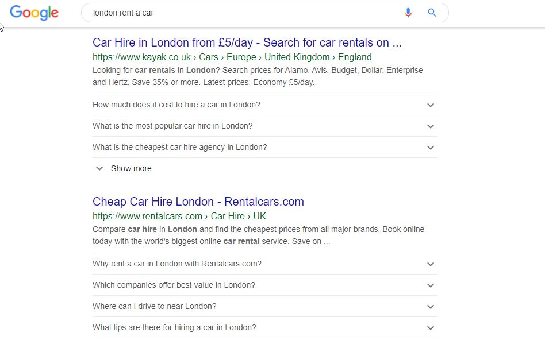Click the arrow for "most popular car hire" question
545x344 pixels.
click(x=431, y=126)
